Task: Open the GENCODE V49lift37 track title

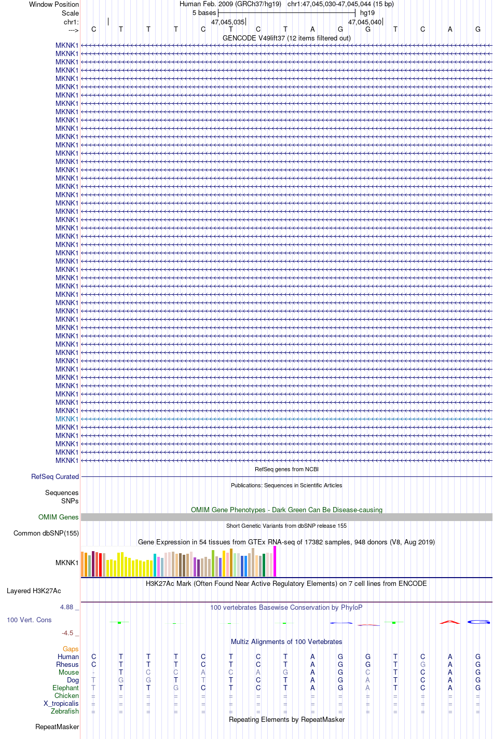Action: (286, 38)
